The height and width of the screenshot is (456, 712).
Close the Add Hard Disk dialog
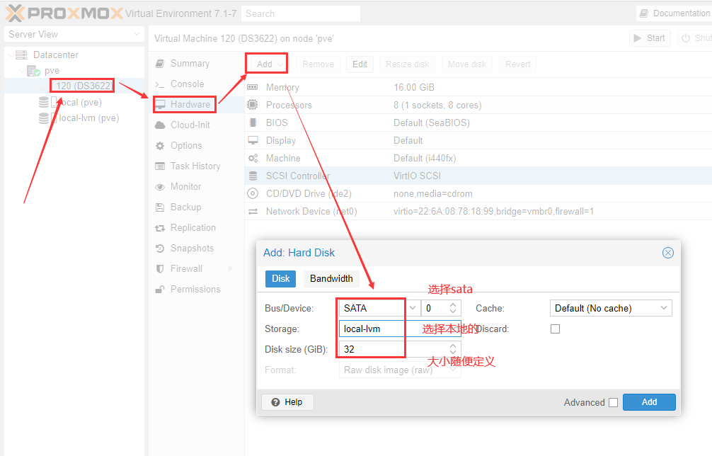(x=667, y=253)
